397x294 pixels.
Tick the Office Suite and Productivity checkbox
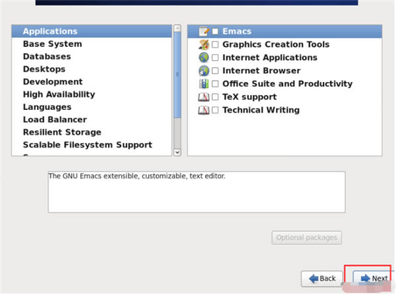pyautogui.click(x=215, y=84)
